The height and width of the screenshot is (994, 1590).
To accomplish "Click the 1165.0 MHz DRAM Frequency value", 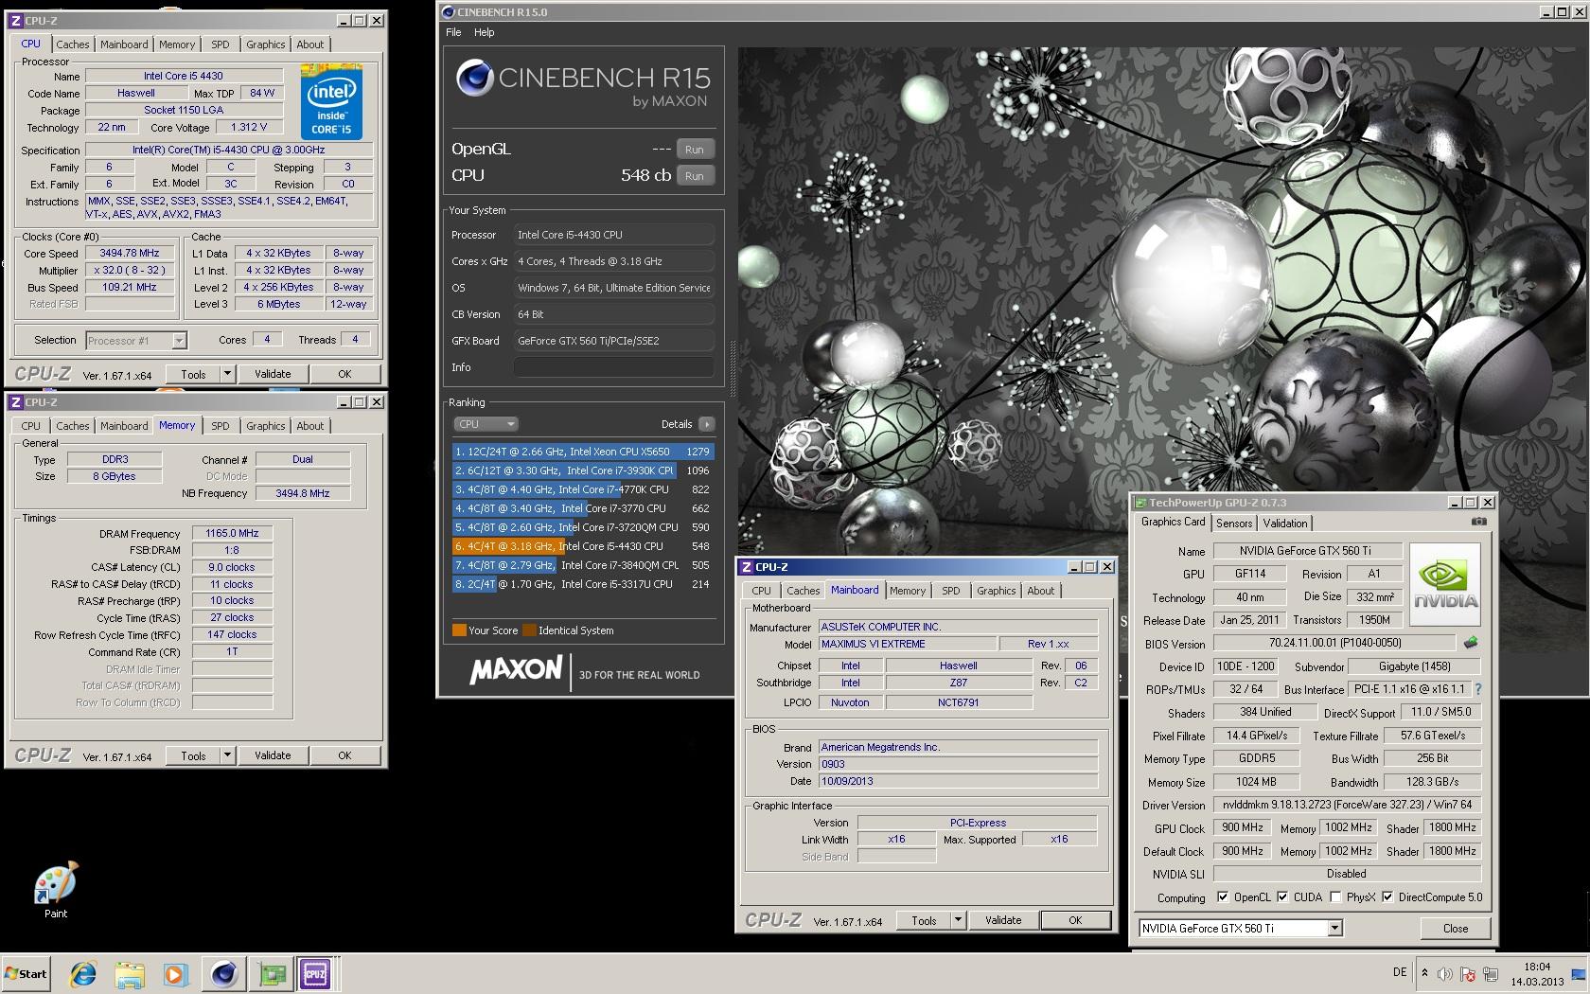I will point(232,533).
